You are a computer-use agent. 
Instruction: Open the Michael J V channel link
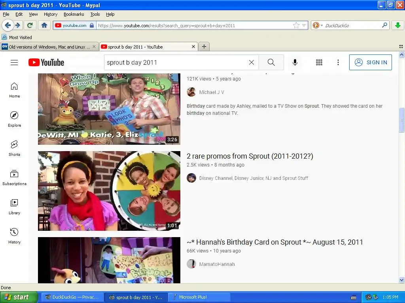212,92
